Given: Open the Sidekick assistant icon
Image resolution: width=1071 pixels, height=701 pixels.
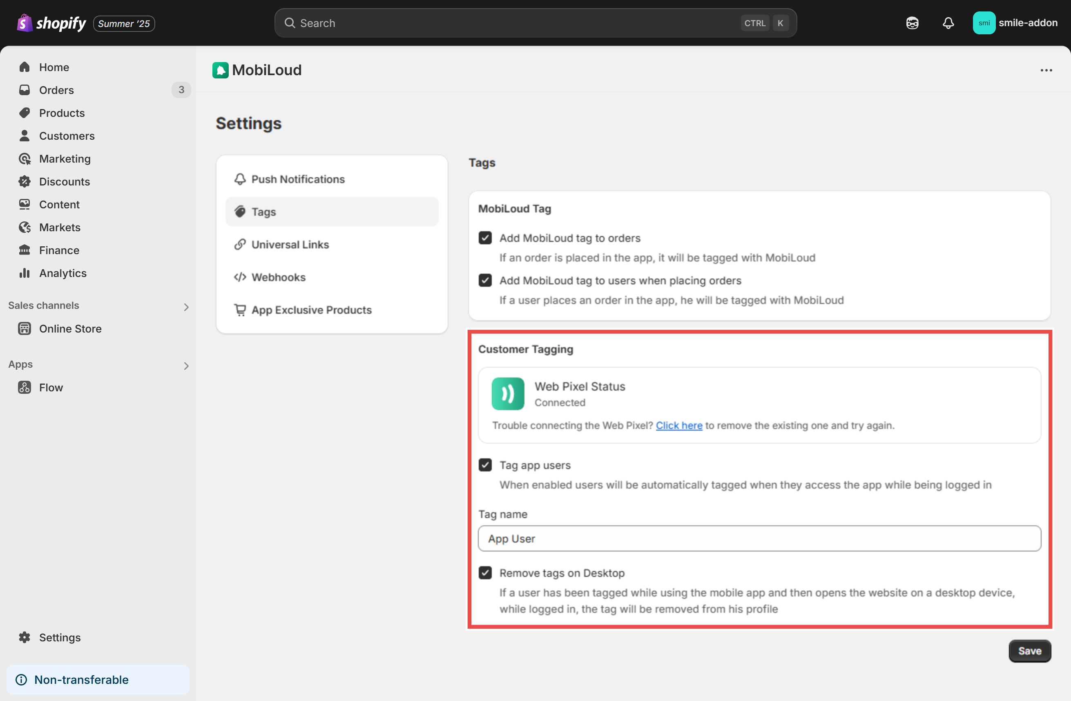Looking at the screenshot, I should [912, 23].
